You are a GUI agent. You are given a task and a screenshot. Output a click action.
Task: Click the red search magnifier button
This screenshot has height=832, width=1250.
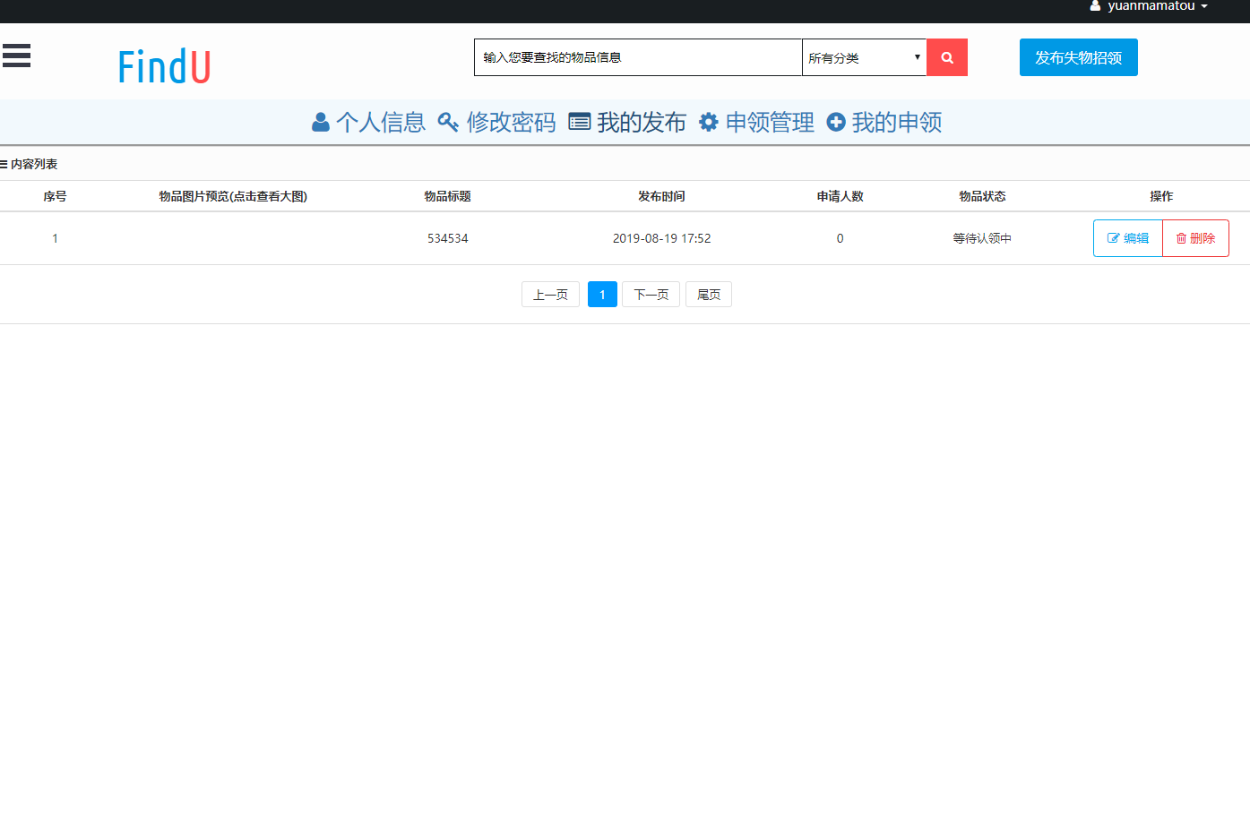(946, 57)
